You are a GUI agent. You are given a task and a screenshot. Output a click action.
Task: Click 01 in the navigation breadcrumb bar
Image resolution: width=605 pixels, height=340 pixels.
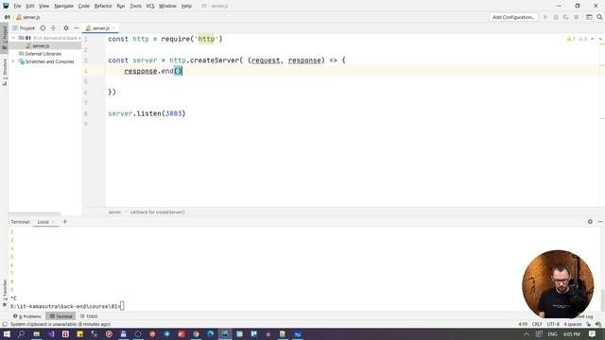point(7,17)
